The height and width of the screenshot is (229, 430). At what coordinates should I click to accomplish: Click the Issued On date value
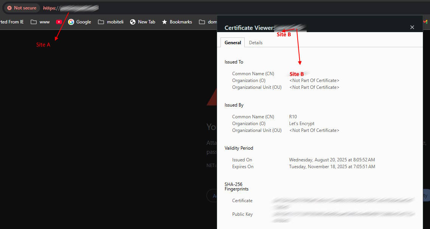tap(332, 160)
